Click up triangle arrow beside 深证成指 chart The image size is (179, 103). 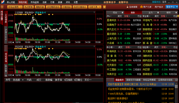pyautogui.click(x=6, y=47)
